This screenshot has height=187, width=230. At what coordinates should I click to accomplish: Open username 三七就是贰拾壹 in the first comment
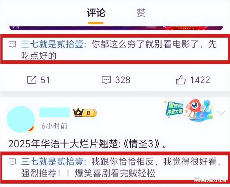pyautogui.click(x=52, y=44)
